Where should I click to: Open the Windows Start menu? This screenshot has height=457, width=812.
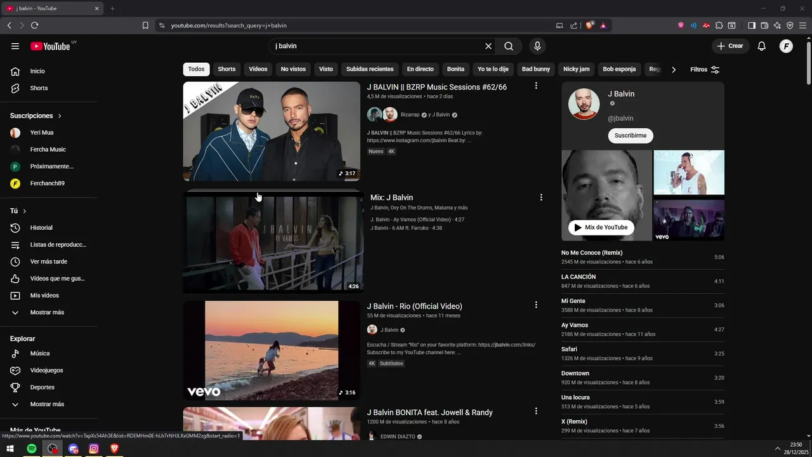tap(10, 449)
